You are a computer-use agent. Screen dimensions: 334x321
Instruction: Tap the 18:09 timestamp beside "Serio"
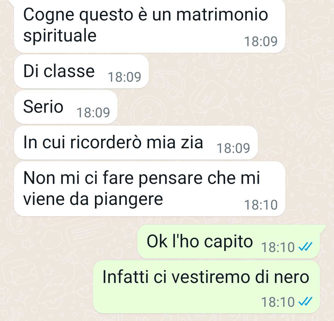(93, 113)
